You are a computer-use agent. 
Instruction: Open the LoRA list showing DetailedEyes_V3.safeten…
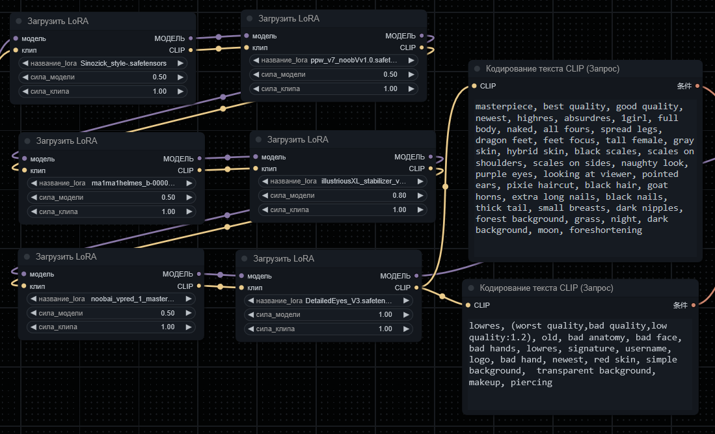[x=329, y=301]
